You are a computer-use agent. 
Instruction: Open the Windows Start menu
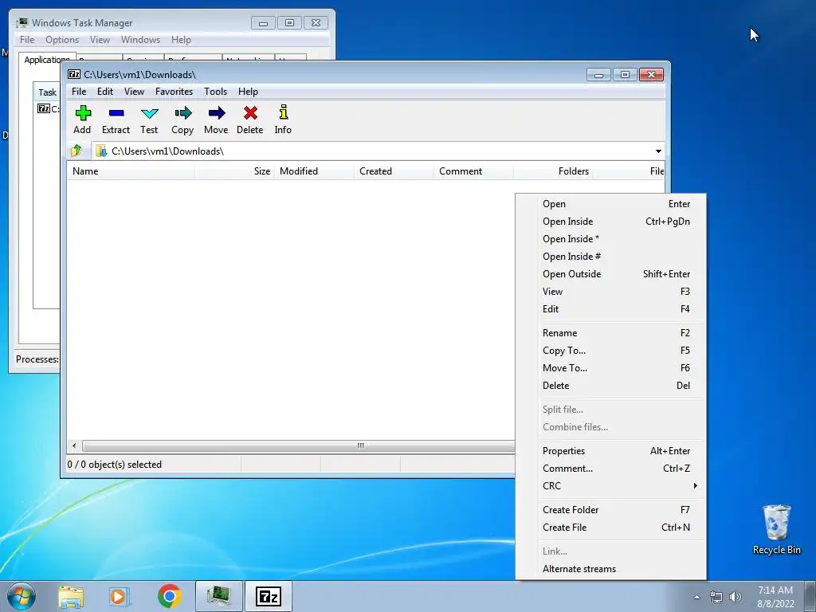point(22,596)
